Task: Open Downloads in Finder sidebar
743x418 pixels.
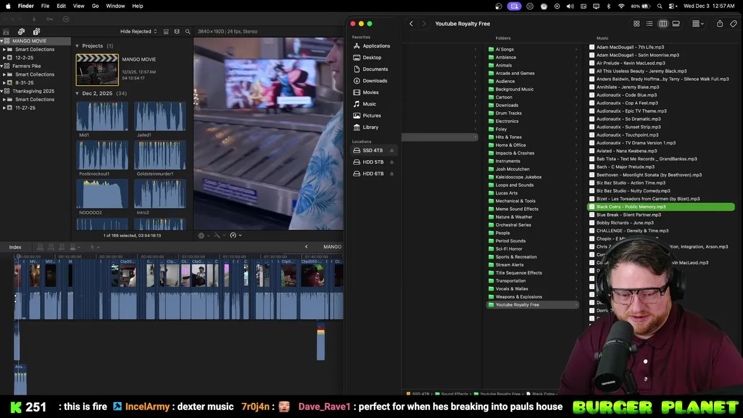Action: click(370, 81)
